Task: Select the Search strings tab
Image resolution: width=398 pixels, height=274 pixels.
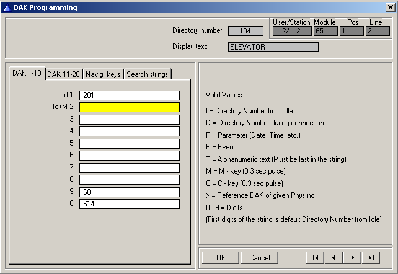Action: pos(147,74)
